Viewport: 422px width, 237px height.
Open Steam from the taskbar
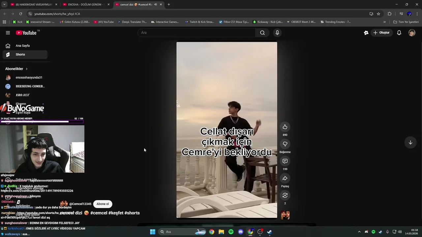tap(269, 232)
